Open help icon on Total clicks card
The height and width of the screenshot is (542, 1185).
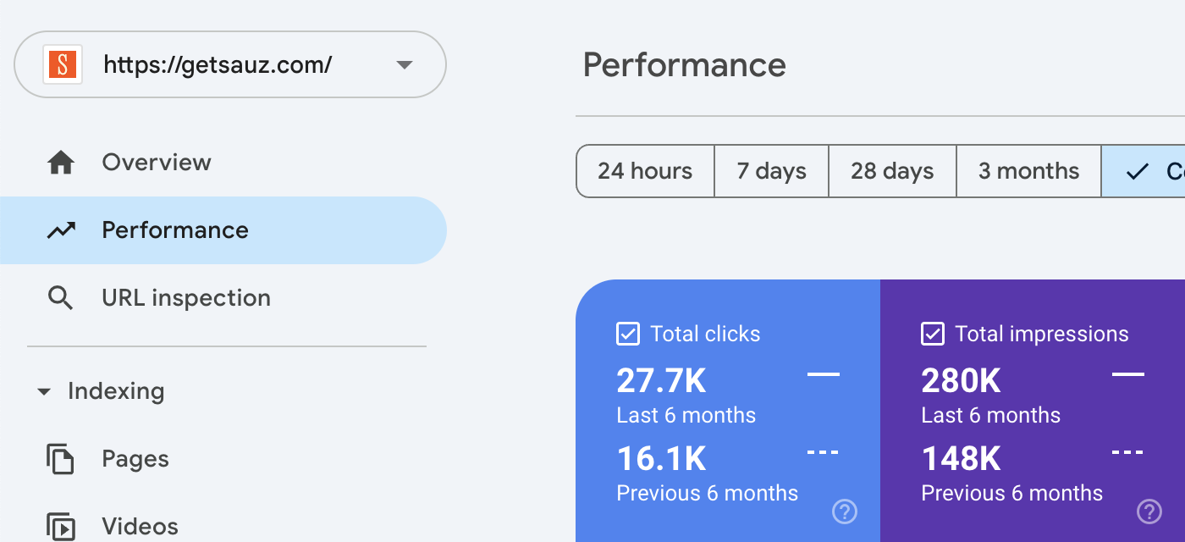point(845,511)
